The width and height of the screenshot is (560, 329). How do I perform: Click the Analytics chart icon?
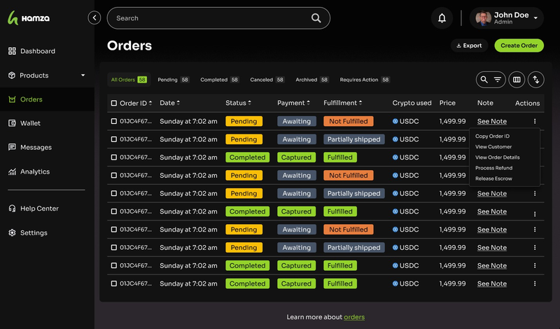[x=12, y=171]
